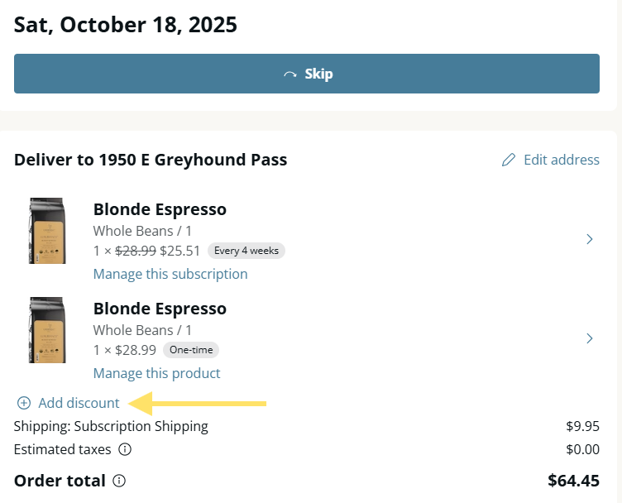This screenshot has width=622, height=503.
Task: Click the Sat, October 18, 2025 heading
Action: [x=126, y=25]
